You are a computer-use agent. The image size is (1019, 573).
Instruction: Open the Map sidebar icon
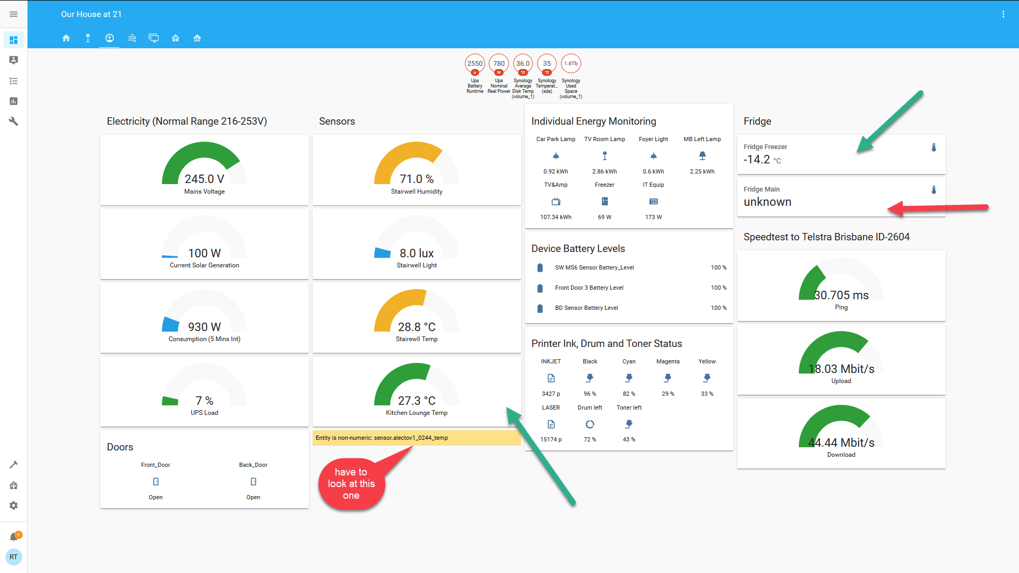point(14,60)
